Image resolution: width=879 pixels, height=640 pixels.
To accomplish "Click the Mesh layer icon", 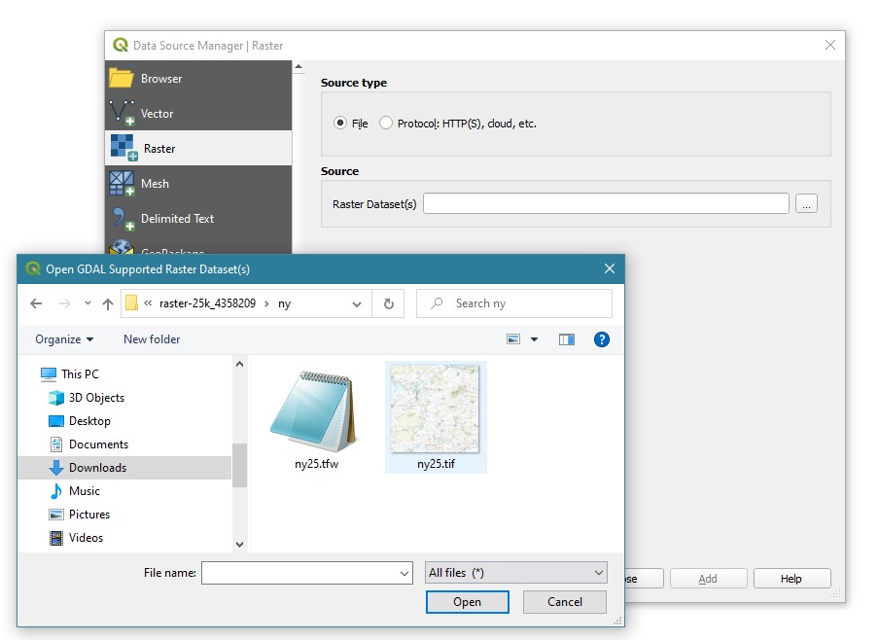I will (x=122, y=184).
